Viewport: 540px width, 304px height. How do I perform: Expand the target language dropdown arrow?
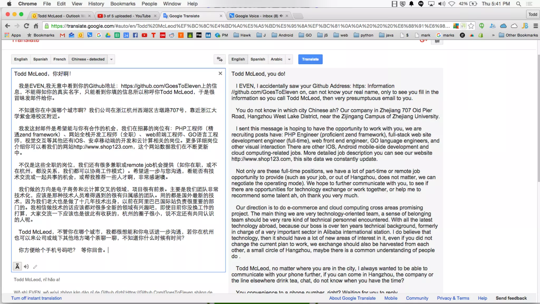pyautogui.click(x=289, y=59)
